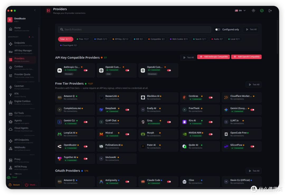Open Webhooks in the sidebar
Viewport: 285px width, 195px height.
click(22, 149)
